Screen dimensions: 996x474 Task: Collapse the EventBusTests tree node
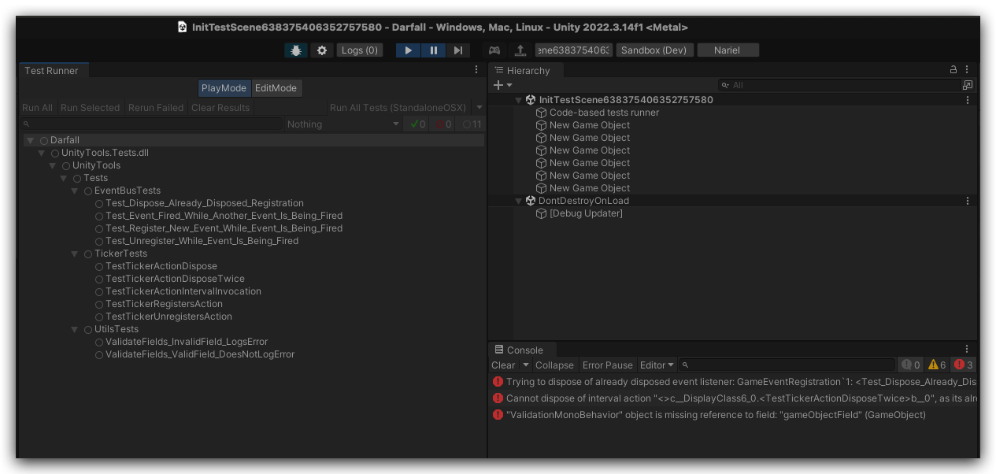click(x=76, y=191)
